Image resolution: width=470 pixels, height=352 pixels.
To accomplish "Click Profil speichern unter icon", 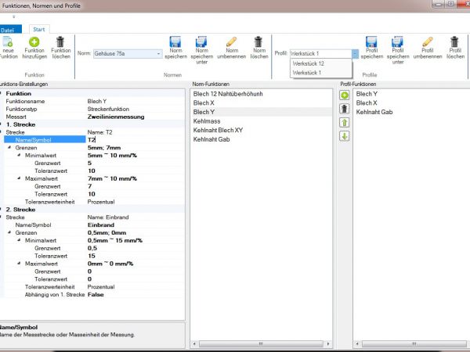I will tap(397, 42).
